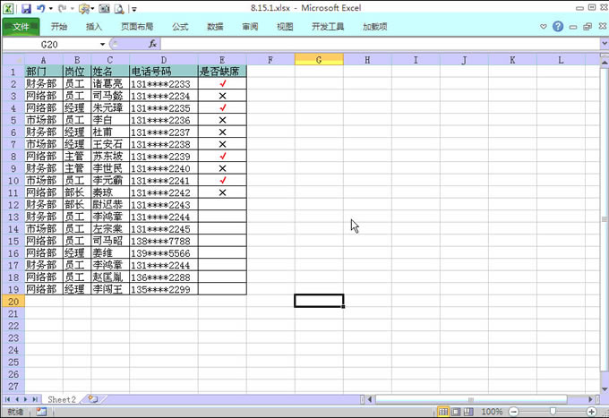Image resolution: width=609 pixels, height=418 pixels.
Task: Switch to Page Break Preview in status bar
Action: tap(468, 412)
